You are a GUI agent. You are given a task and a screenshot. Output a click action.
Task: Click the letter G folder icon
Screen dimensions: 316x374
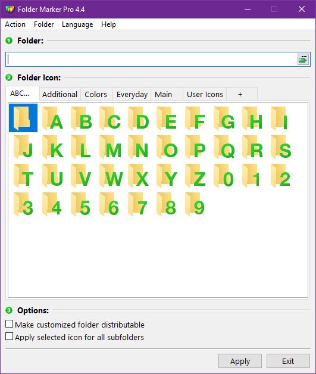223,118
